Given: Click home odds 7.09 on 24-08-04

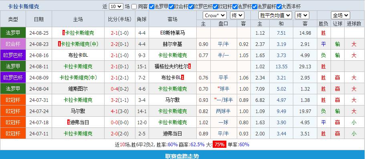Looking at the screenshot, I should [260, 89].
